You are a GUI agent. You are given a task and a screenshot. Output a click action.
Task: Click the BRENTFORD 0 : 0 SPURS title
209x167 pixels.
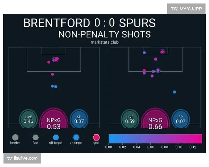coord(89,23)
